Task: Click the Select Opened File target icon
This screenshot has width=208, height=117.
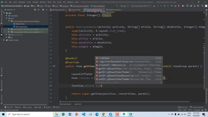Action: click(35, 10)
